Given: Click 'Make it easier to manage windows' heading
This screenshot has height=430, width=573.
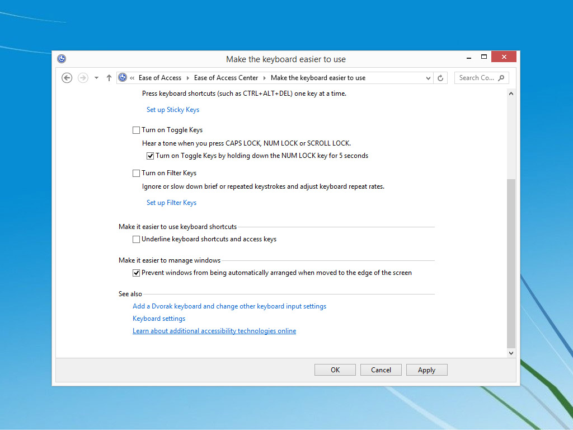Looking at the screenshot, I should (170, 260).
